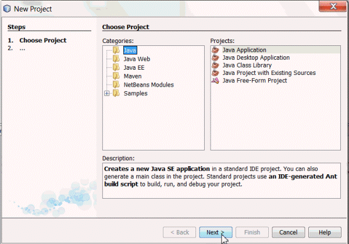
Task: Click the Maven folder icon
Action: pos(116,76)
